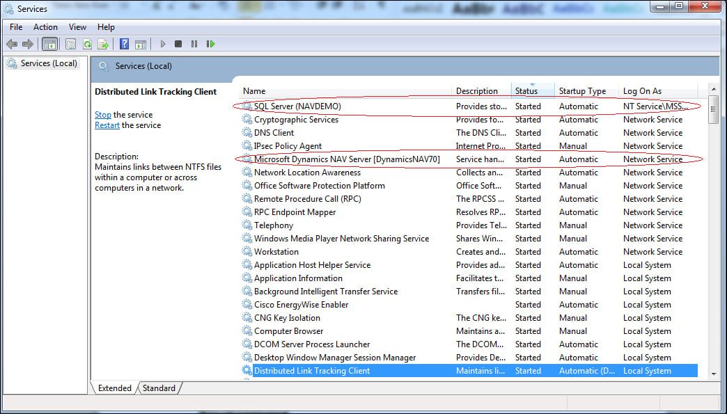
Task: Click gear icon beside Network Location Awareness
Action: pyautogui.click(x=247, y=172)
